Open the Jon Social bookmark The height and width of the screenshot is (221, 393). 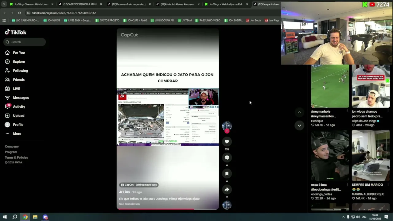253,21
